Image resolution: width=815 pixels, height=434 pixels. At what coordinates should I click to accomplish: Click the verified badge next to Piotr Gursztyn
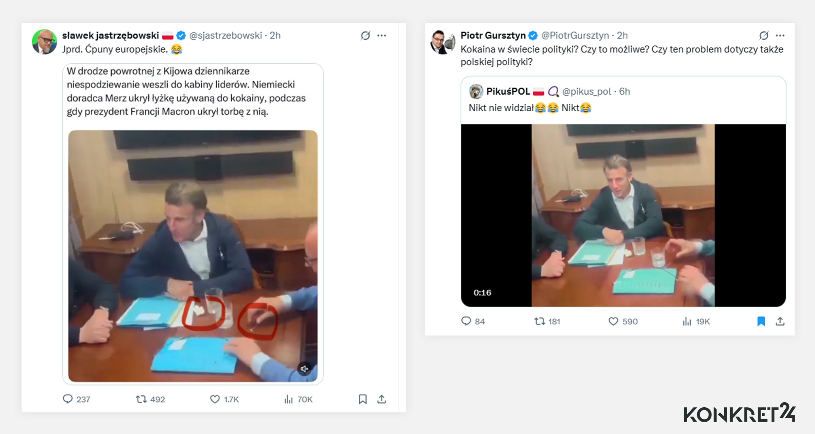coord(532,36)
